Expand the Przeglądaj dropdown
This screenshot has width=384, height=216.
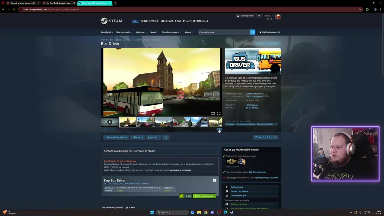click(107, 32)
